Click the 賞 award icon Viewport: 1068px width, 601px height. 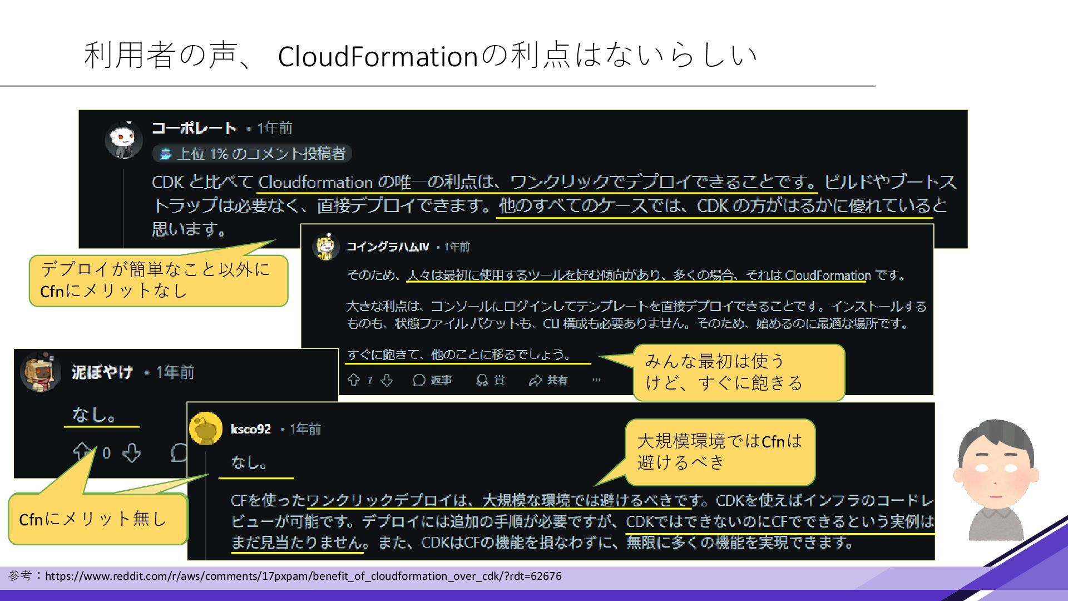pos(490,380)
